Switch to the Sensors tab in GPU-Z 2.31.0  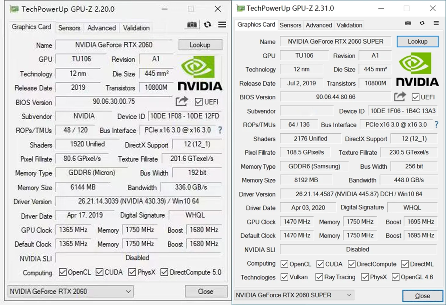(290, 25)
